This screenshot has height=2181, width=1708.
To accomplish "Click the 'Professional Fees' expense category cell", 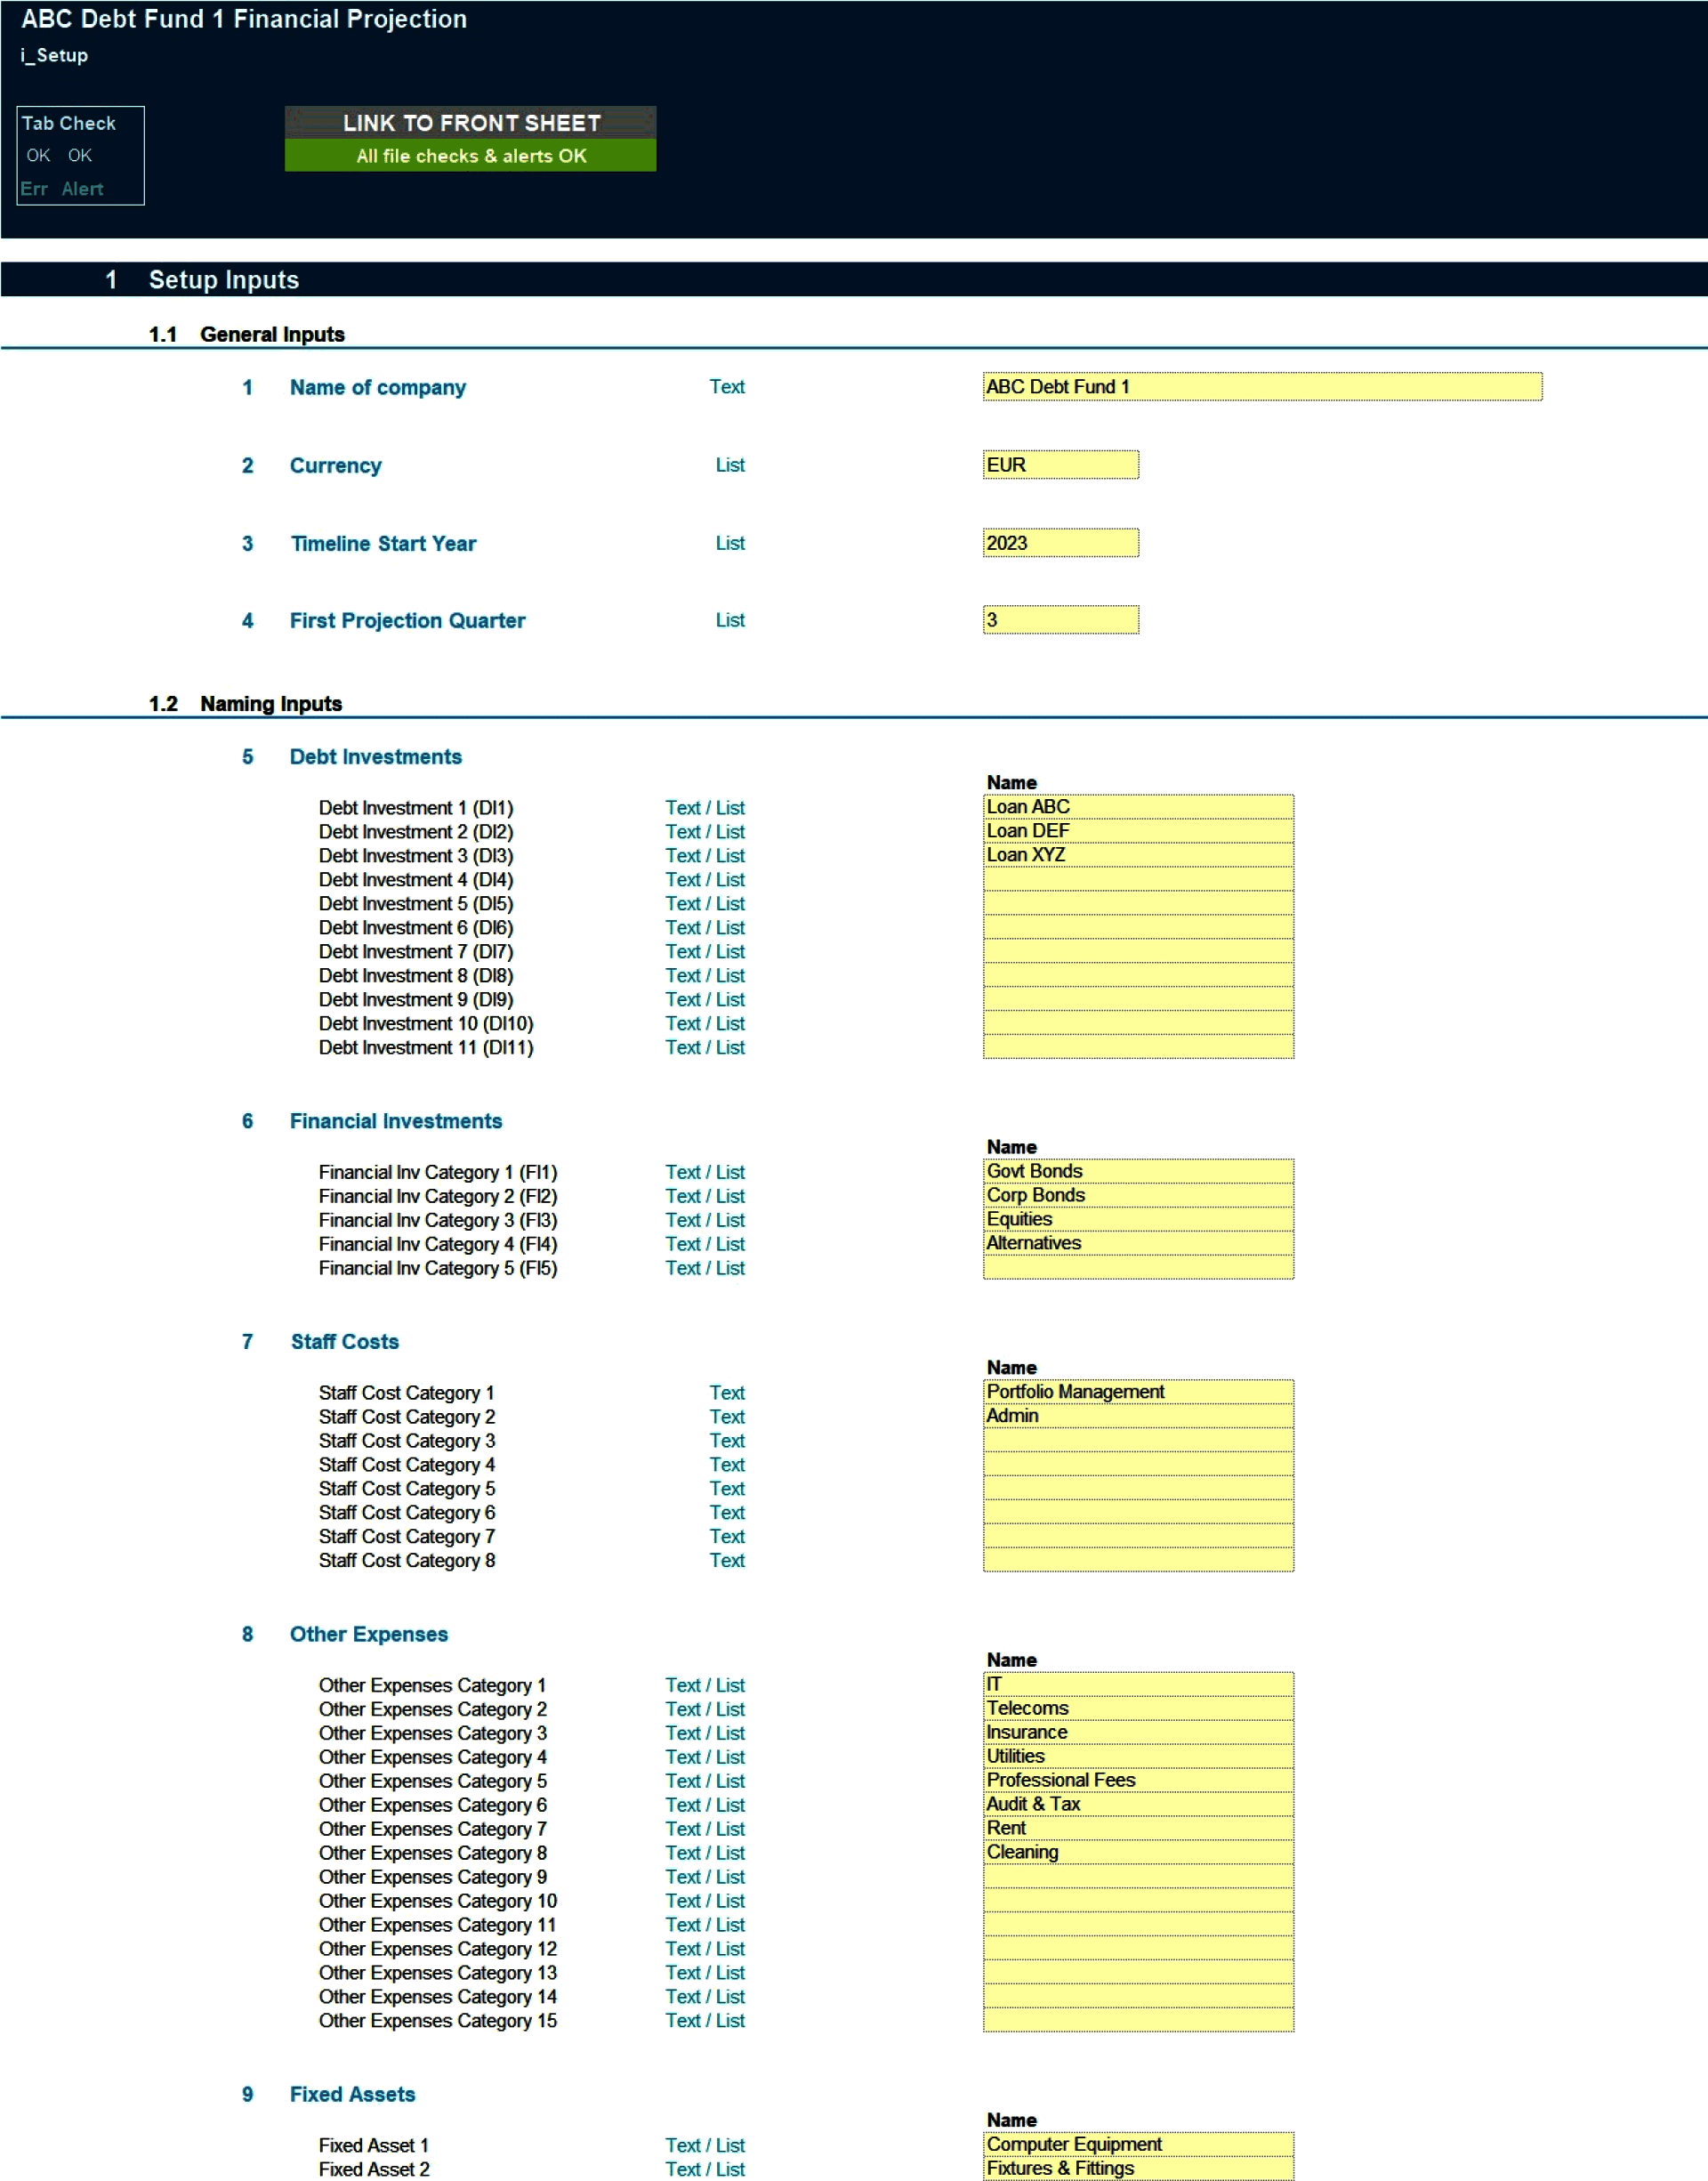I will tap(1137, 1779).
